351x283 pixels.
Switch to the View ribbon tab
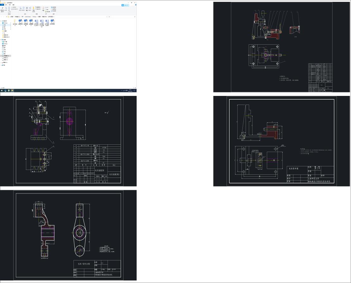pos(13,5)
